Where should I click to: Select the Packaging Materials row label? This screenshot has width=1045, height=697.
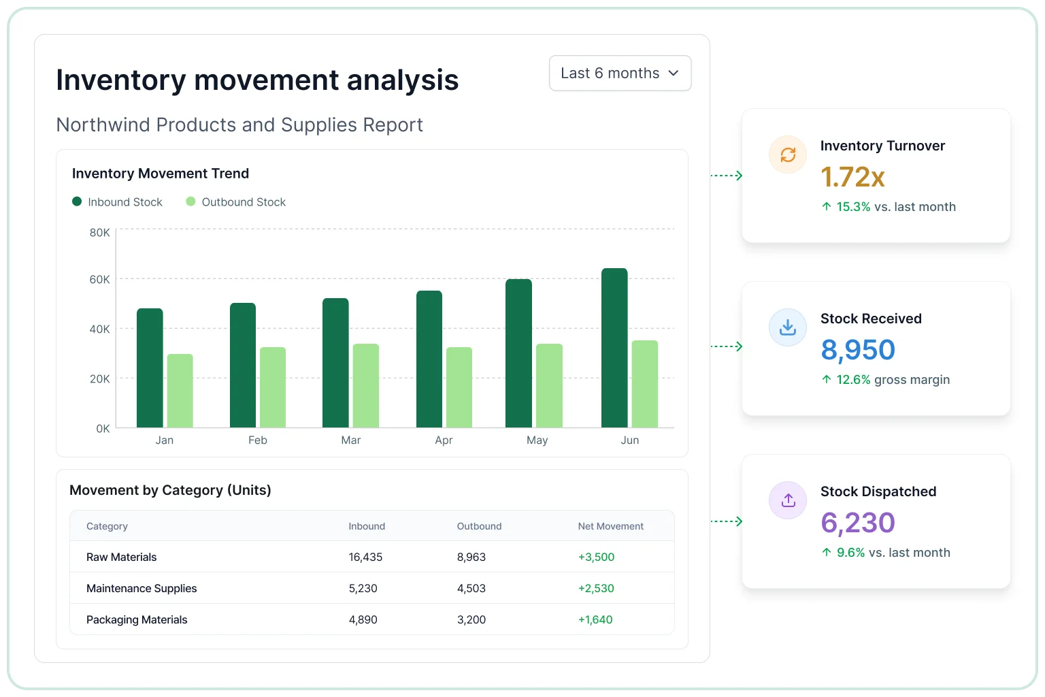[137, 619]
